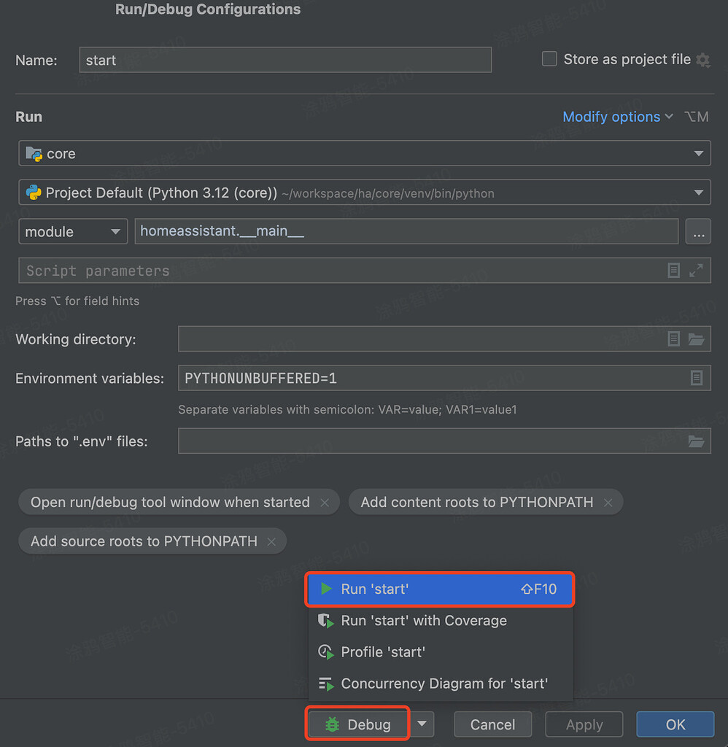The image size is (728, 747).
Task: Open Concurrency Diagram for 'start'
Action: click(x=444, y=684)
